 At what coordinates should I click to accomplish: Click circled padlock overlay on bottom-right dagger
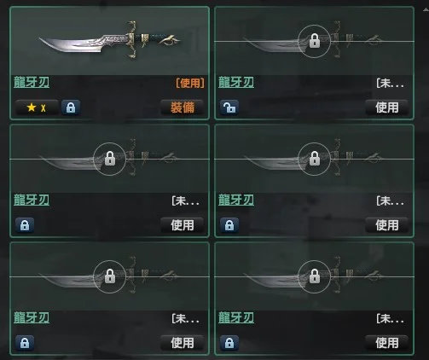(314, 276)
